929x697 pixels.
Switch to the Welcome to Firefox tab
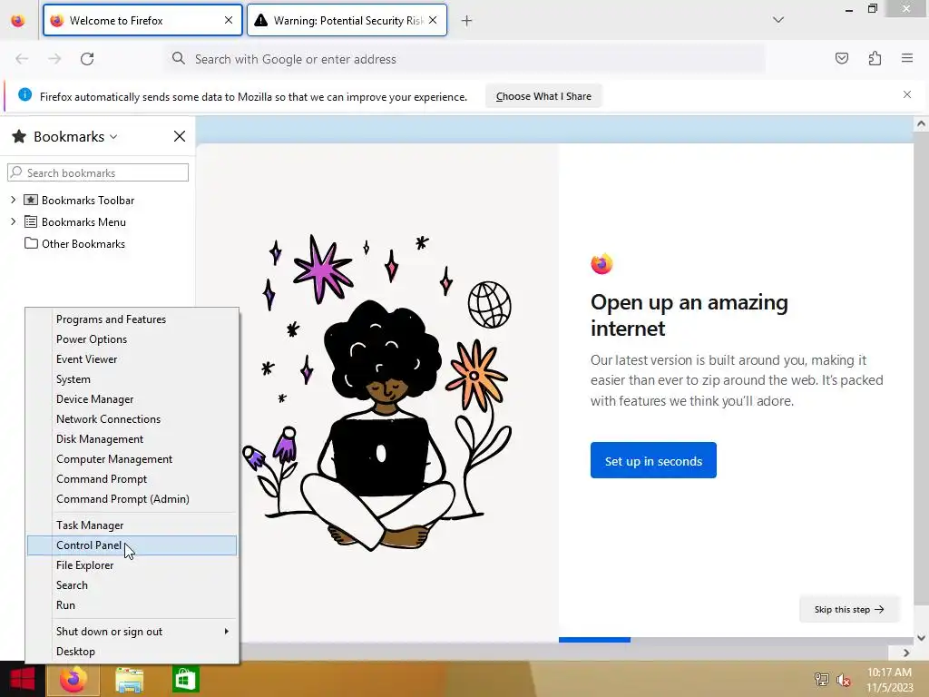tap(142, 20)
